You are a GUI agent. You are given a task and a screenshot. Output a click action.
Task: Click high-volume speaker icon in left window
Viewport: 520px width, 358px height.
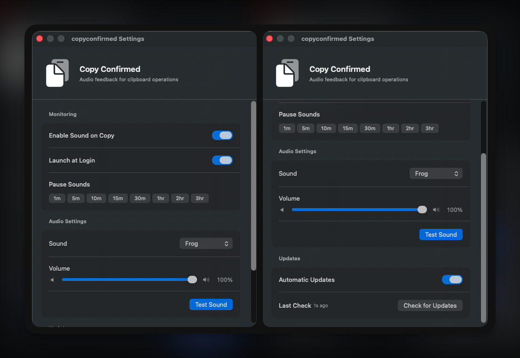(x=206, y=280)
